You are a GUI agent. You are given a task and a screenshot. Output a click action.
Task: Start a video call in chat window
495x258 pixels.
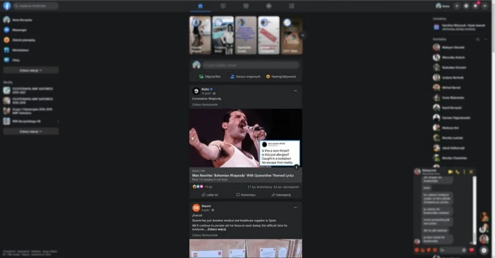click(x=450, y=172)
